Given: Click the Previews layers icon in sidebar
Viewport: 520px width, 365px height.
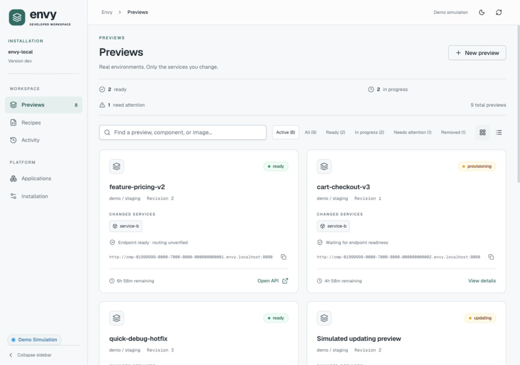Looking at the screenshot, I should click(x=13, y=105).
